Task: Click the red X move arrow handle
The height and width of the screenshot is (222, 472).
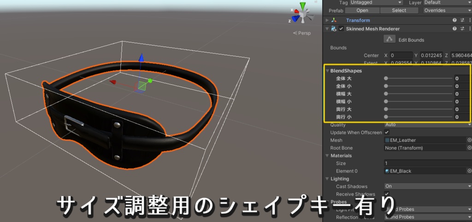Action: (x=113, y=82)
